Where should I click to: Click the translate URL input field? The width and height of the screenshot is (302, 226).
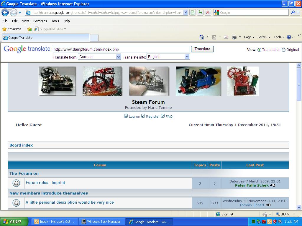click(121, 49)
